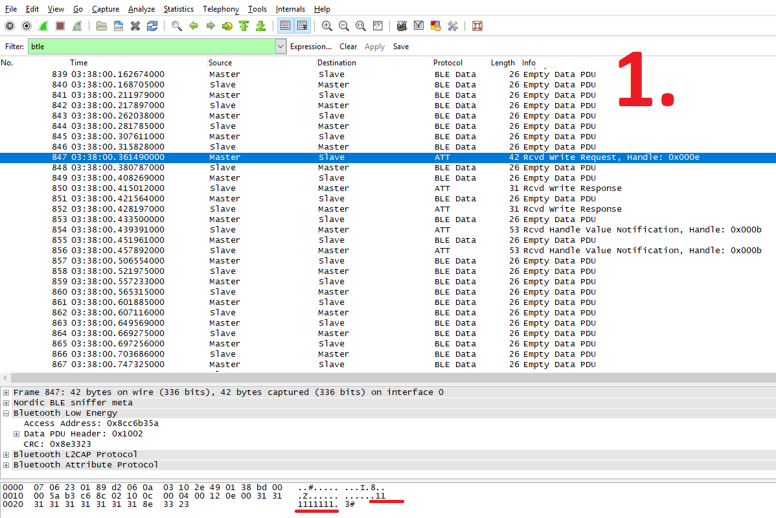776x518 pixels.
Task: Expand Bluetooth Attribute Protocol node
Action: tap(6, 465)
